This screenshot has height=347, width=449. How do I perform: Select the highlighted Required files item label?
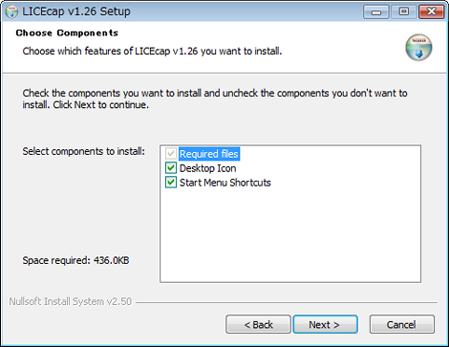[209, 154]
